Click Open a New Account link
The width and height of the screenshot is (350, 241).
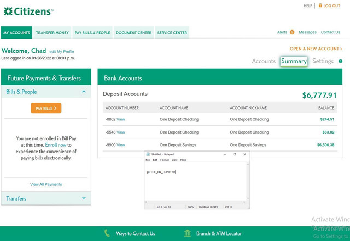pyautogui.click(x=316, y=49)
